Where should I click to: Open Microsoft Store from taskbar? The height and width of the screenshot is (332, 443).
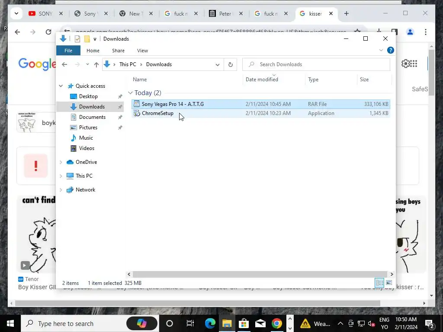click(x=244, y=323)
